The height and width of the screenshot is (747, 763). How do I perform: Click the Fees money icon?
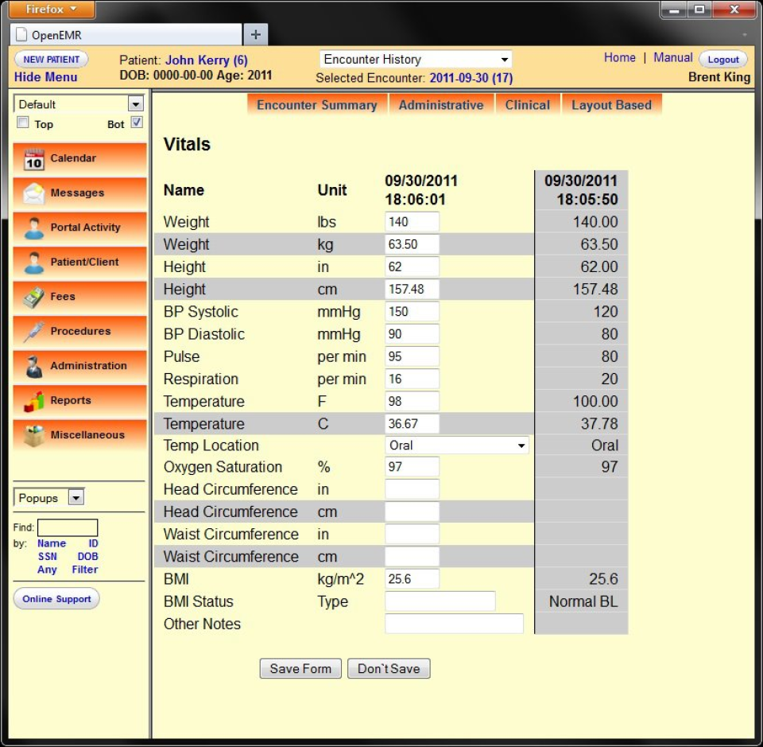pos(34,297)
